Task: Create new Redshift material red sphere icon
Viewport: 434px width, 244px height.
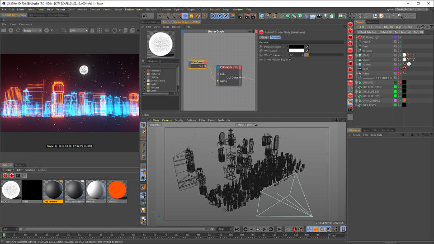Action: point(5,175)
